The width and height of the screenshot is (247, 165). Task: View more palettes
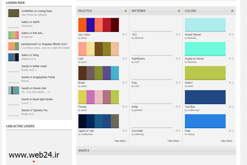tap(121, 141)
